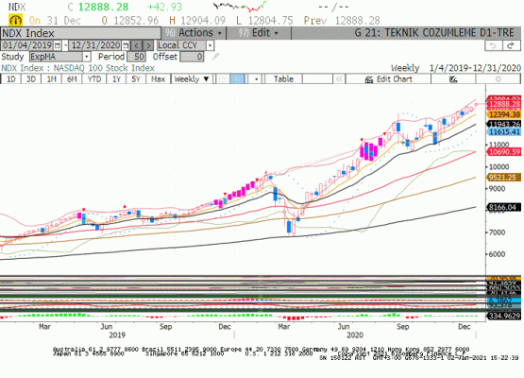Click the NDX Index security field

[80, 33]
